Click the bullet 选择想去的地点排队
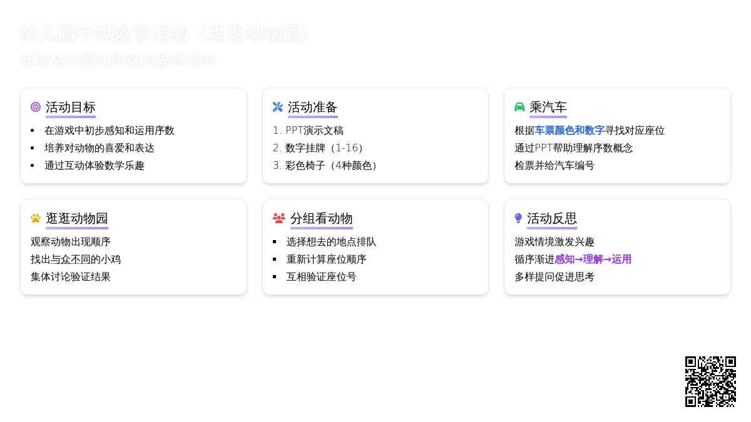Screen dimensions: 751x422 pos(332,242)
